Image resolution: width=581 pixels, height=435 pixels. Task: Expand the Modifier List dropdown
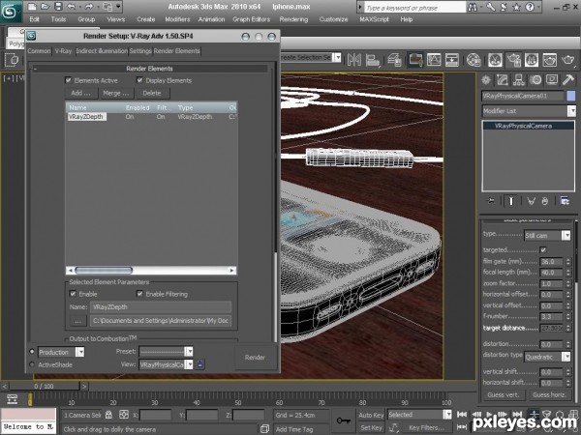click(x=529, y=111)
